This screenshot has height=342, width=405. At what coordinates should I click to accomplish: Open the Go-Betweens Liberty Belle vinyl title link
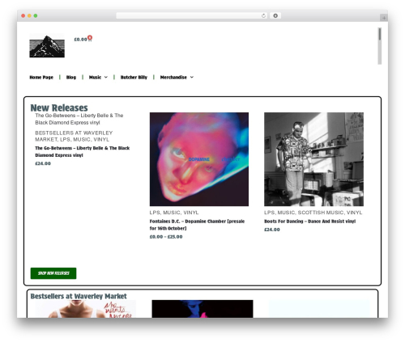[x=82, y=151]
